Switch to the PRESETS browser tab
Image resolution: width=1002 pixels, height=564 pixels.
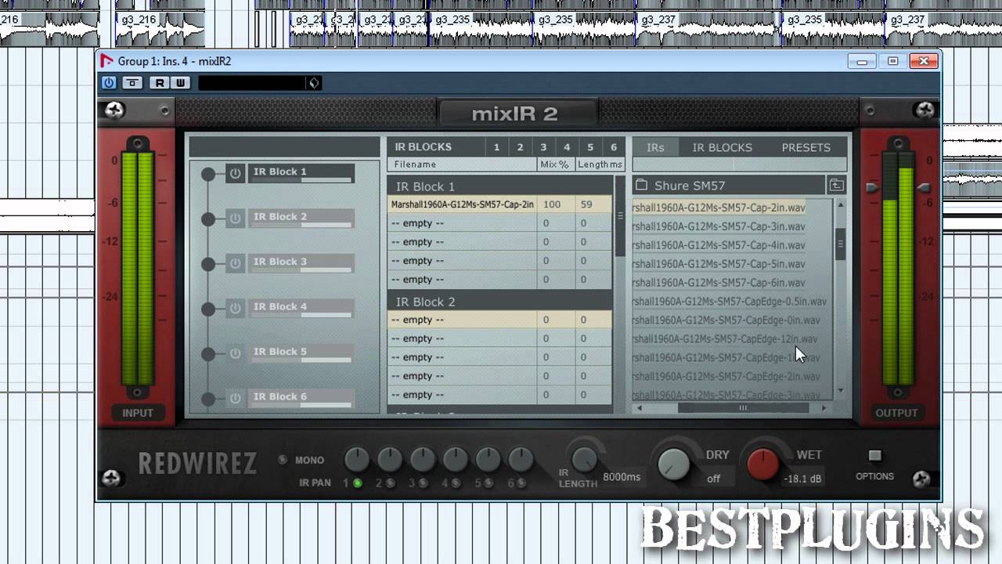tap(806, 147)
